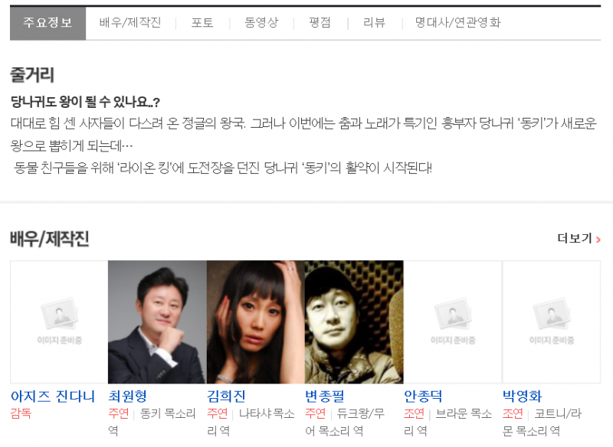Click the 더보기 link for cast
This screenshot has height=447, width=613.
tap(574, 239)
